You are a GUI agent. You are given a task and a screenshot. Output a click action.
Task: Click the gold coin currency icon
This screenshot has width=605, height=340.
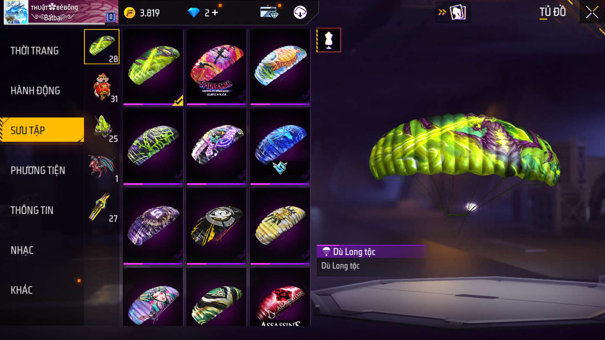click(x=130, y=13)
